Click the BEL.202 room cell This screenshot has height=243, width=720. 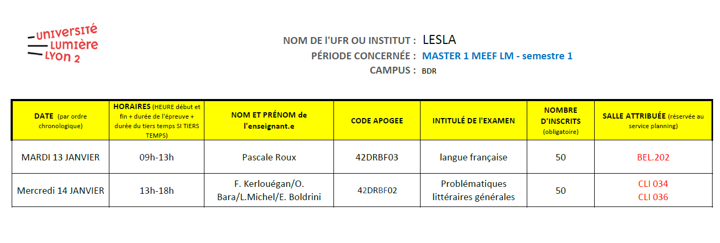click(x=653, y=157)
